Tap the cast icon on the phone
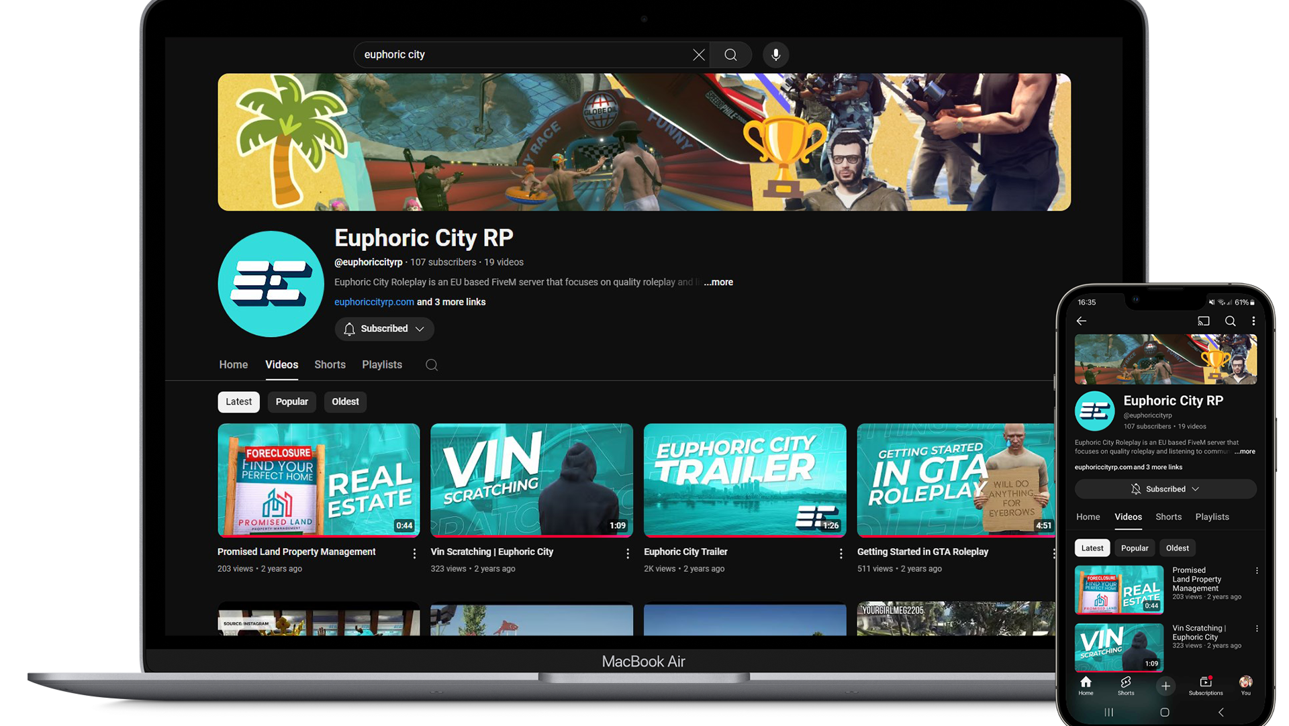Viewport: 1289px width, 726px height. [x=1204, y=321]
